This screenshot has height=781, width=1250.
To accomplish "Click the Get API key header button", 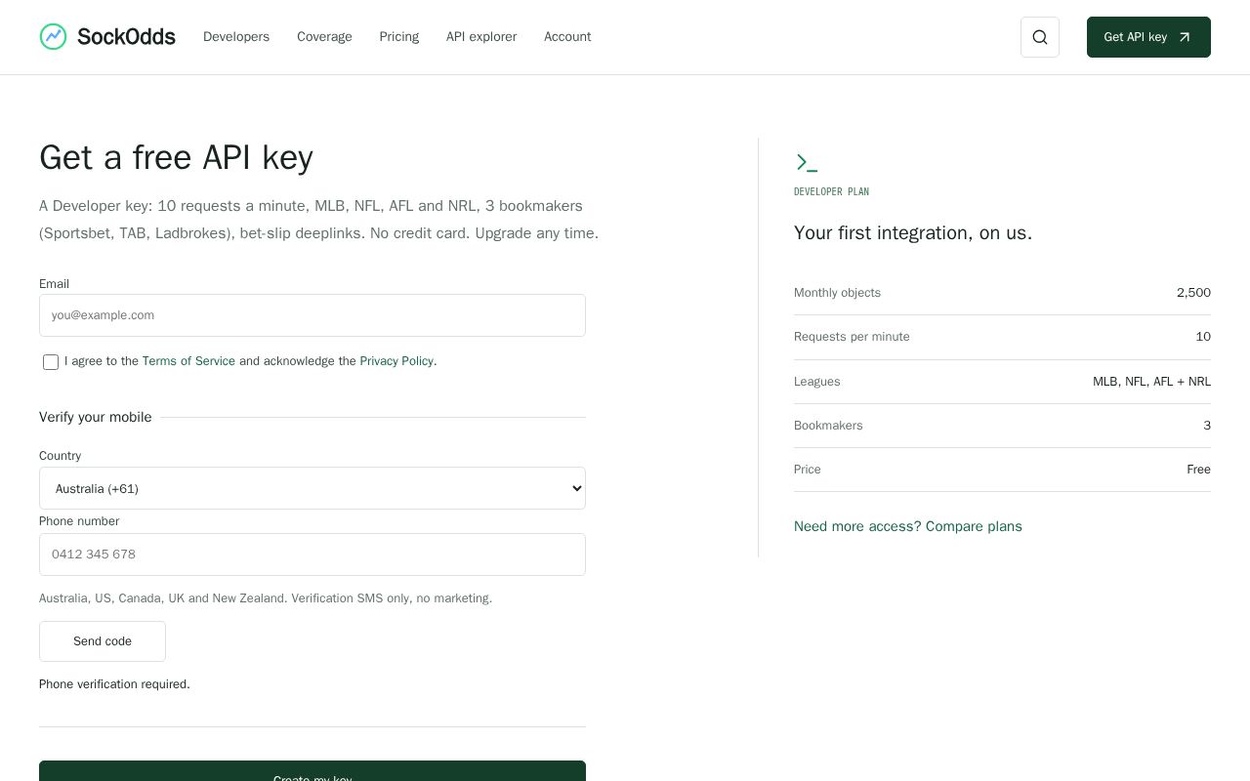I will (1148, 37).
